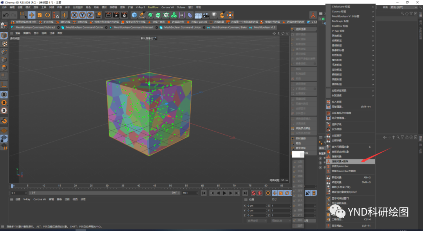Viewport: 423px width, 231px height.
Task: Click the Object Manager search icon
Action: [x=402, y=13]
